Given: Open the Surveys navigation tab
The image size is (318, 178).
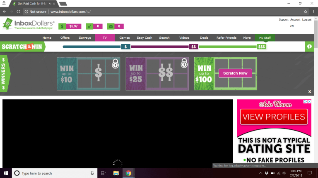Looking at the screenshot, I should (84, 37).
